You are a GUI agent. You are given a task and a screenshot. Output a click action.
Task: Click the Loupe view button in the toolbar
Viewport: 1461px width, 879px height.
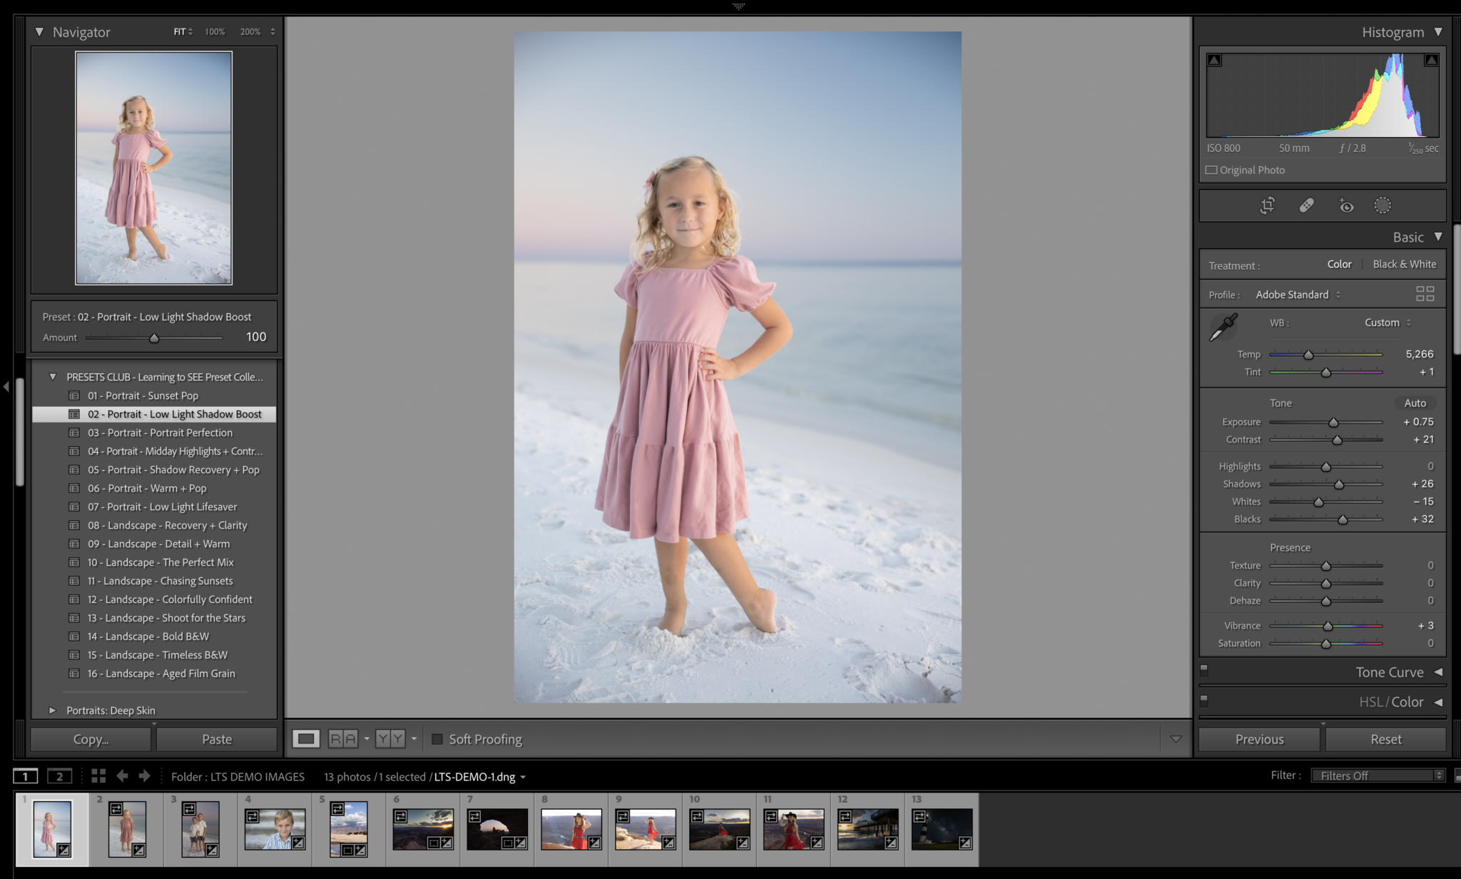(x=306, y=739)
